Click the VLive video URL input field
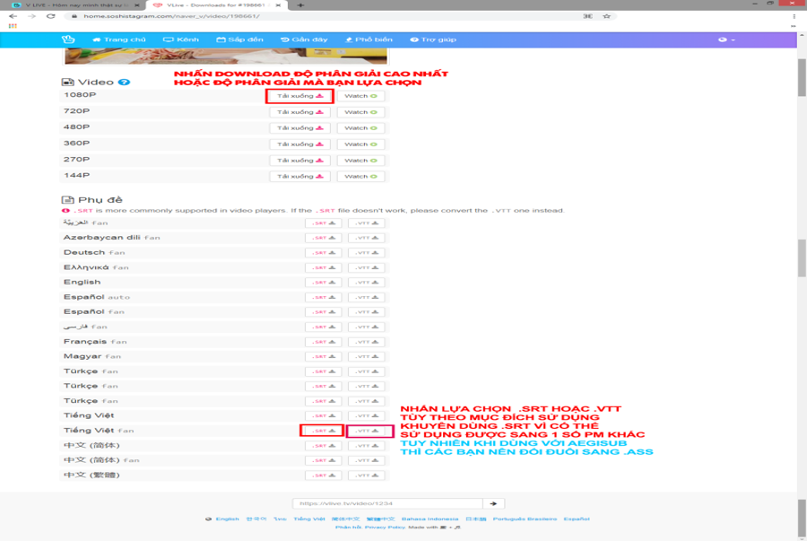Screen dimensions: 807x541 click(387, 503)
